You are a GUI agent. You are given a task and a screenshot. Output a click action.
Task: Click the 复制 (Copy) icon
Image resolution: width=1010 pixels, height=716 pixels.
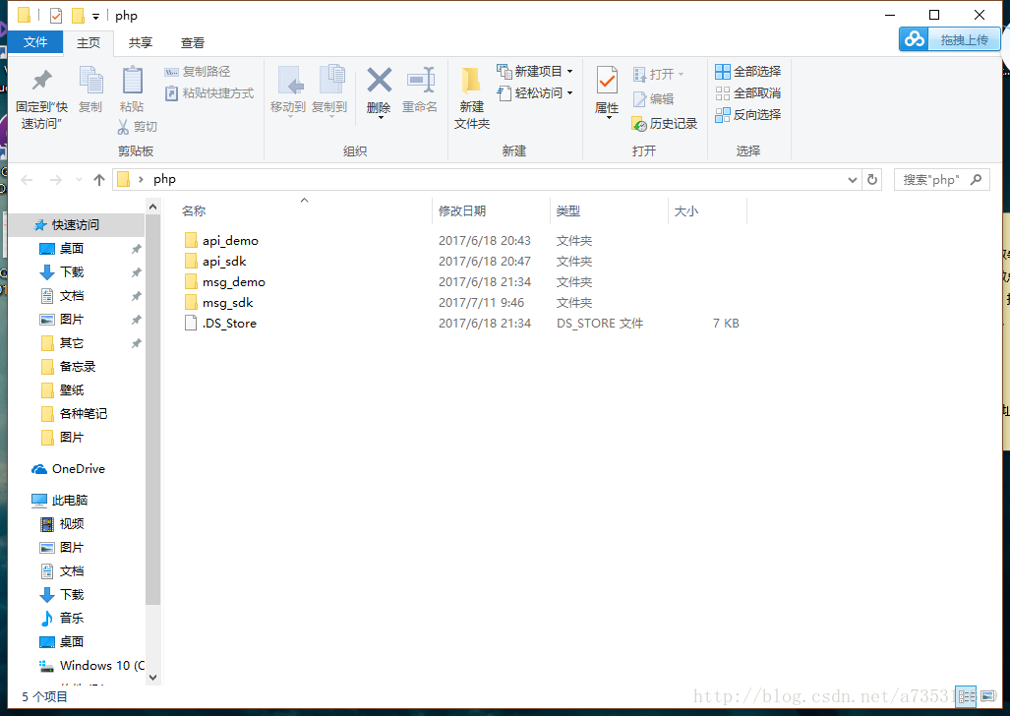pyautogui.click(x=90, y=93)
